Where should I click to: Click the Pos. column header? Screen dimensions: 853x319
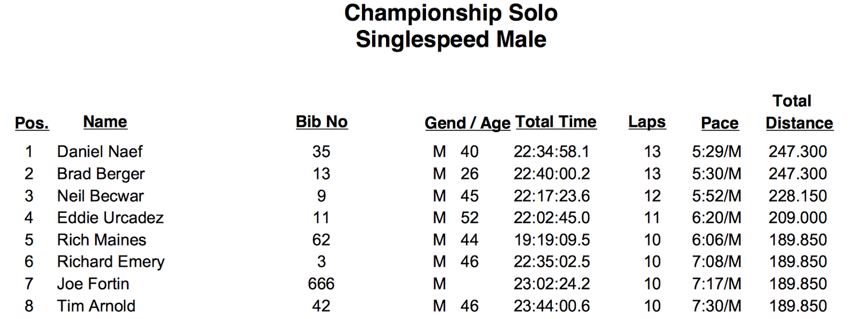(x=32, y=123)
